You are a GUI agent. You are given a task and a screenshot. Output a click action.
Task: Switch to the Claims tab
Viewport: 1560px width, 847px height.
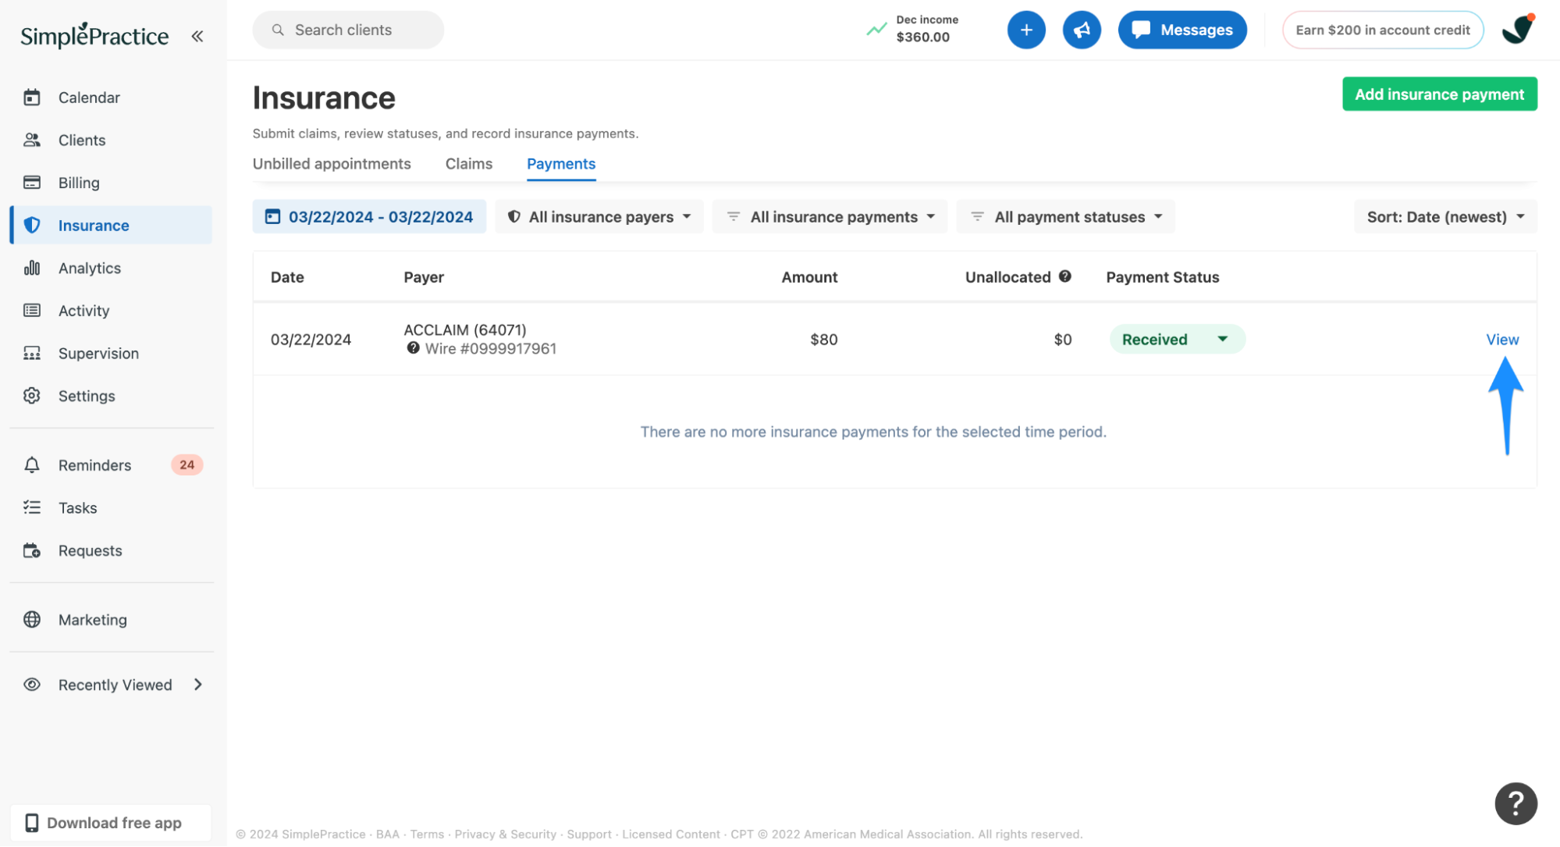[469, 164]
